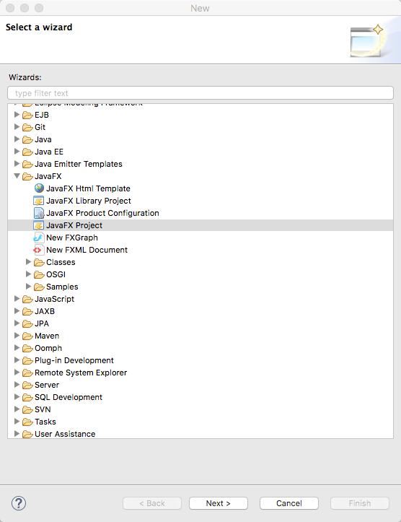Image resolution: width=401 pixels, height=522 pixels.
Task: Click the JavaFX folder icon
Action: pyautogui.click(x=27, y=176)
